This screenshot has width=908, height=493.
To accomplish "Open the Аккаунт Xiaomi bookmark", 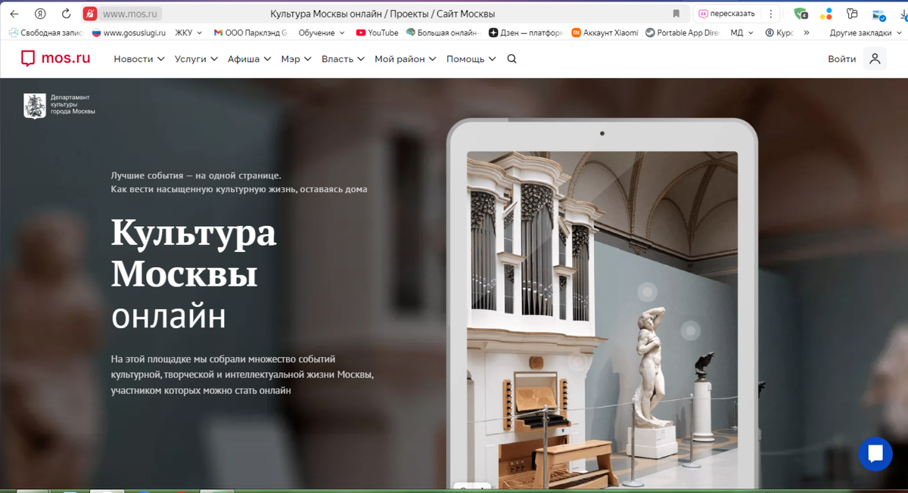I will [x=604, y=33].
